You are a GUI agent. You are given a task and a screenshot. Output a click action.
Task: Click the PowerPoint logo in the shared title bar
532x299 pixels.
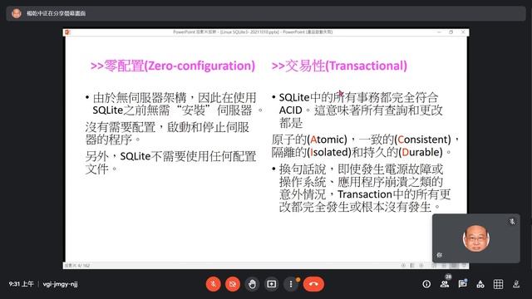pos(67,32)
